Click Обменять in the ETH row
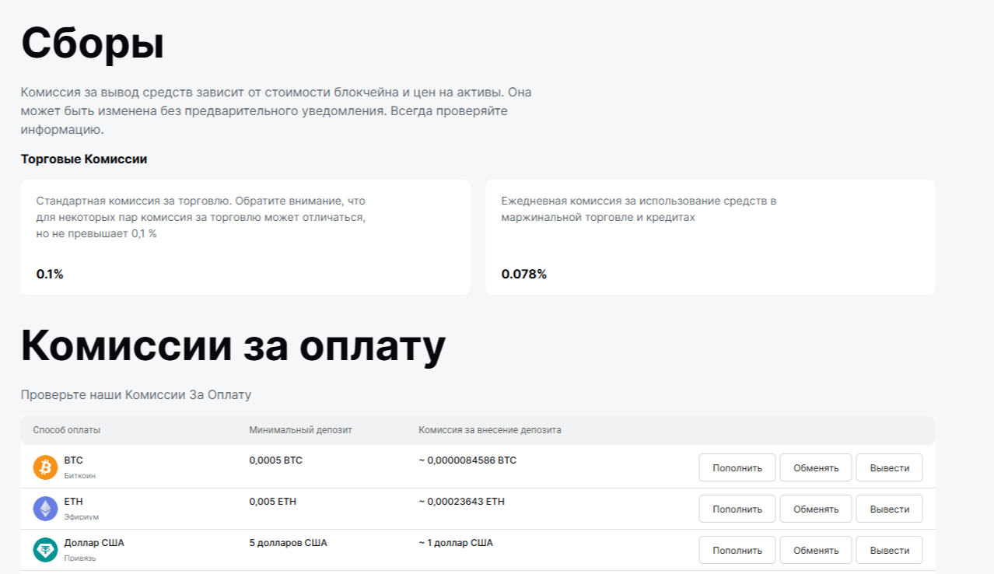 [x=816, y=509]
